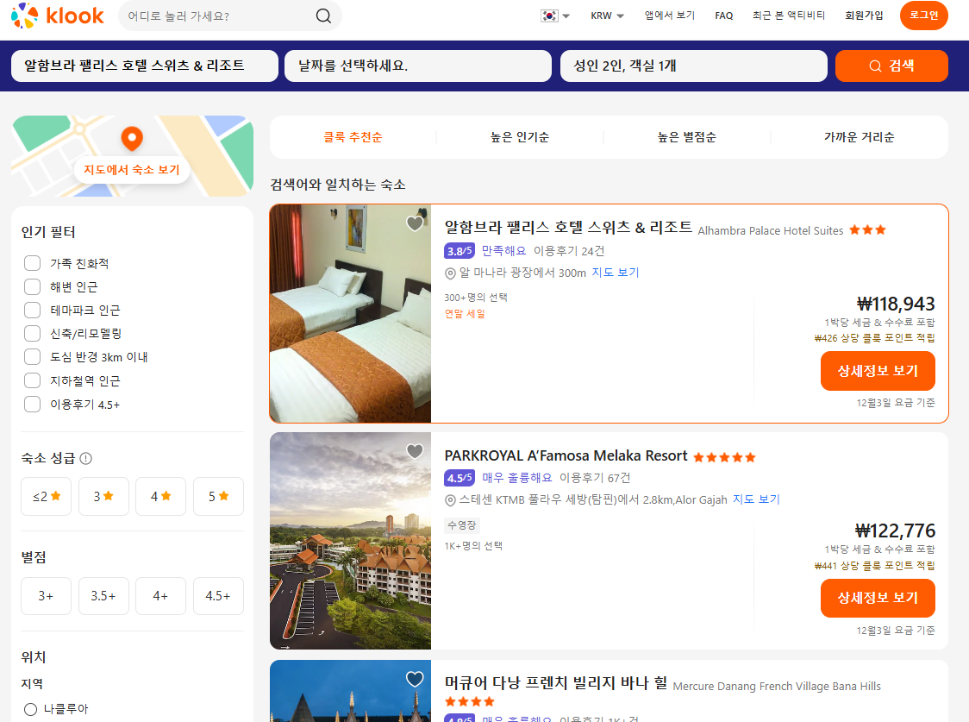
Task: Open the guests selector 성인 2인, 객실 1개
Action: tap(693, 66)
